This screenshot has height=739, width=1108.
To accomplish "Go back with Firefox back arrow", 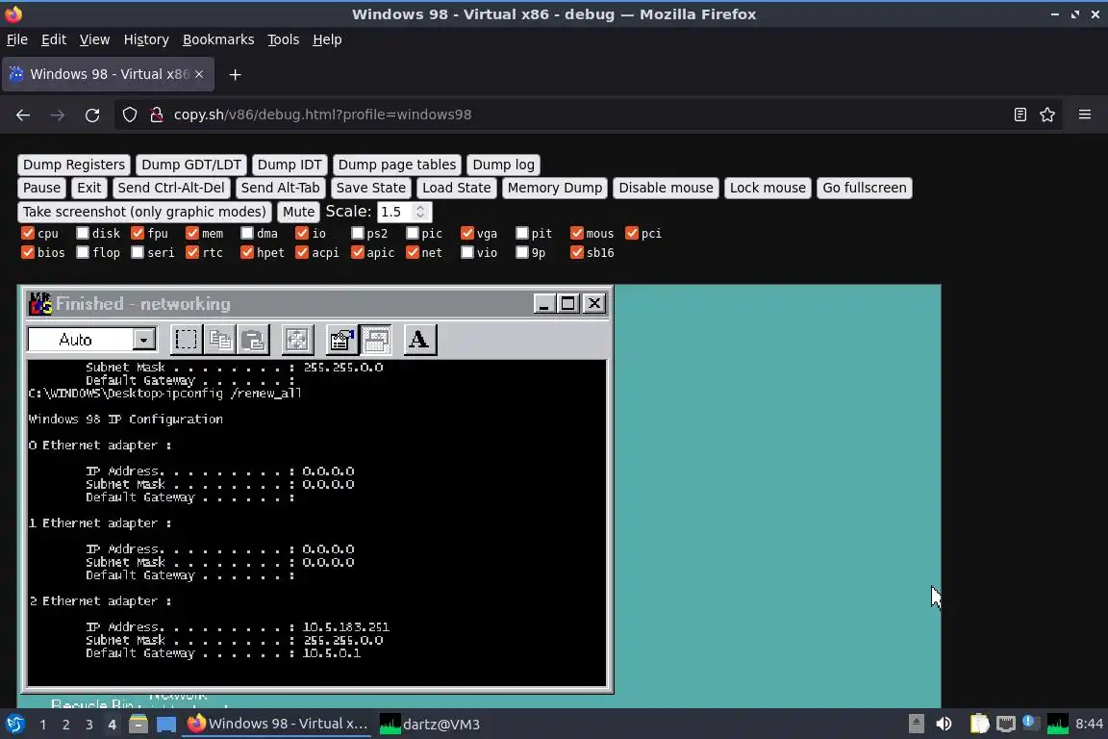I will [x=23, y=115].
